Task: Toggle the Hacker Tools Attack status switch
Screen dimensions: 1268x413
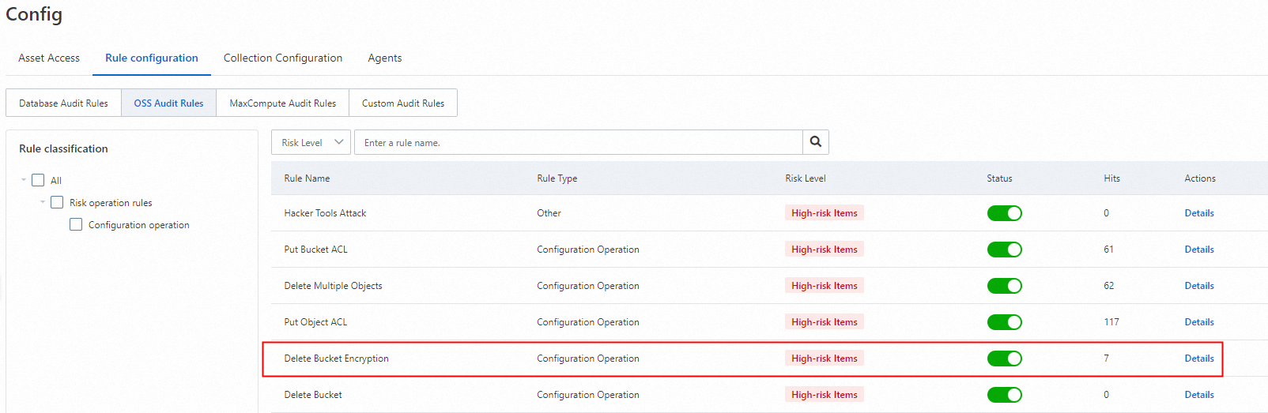Action: pos(1004,213)
